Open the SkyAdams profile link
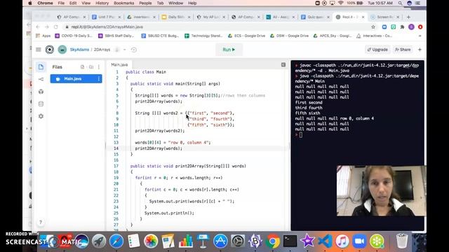The image size is (449, 252). click(79, 50)
